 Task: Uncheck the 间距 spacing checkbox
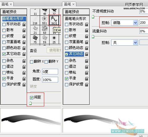31,98
